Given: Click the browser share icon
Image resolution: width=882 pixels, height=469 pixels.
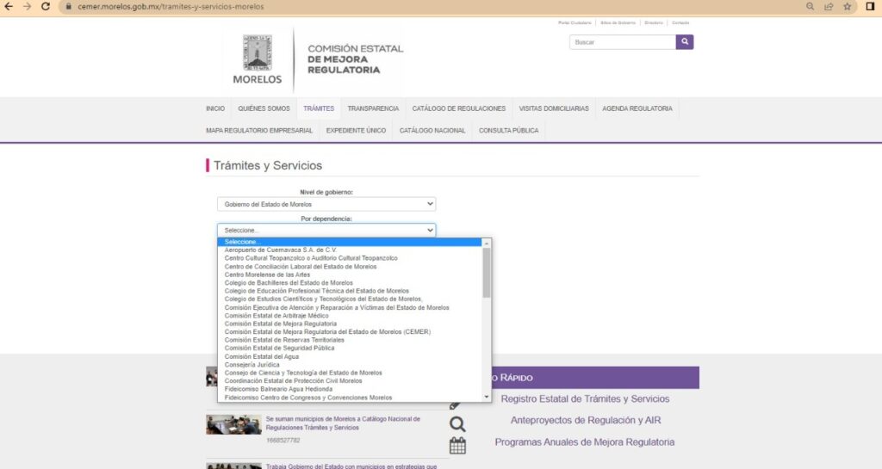Looking at the screenshot, I should click(x=829, y=7).
